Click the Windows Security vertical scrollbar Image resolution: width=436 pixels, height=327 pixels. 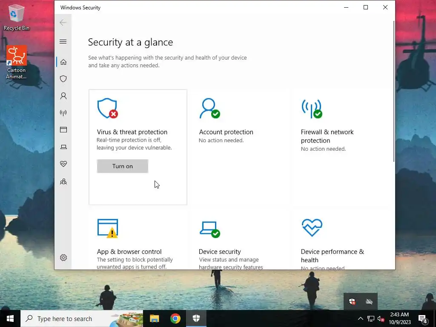pos(394,91)
